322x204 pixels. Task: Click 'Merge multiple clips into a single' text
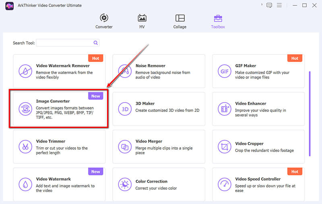coord(164,148)
